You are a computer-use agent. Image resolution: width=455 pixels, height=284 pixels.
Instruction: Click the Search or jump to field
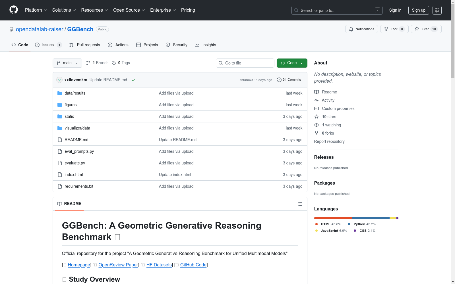[x=337, y=10]
